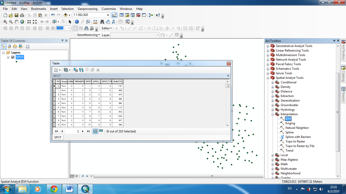Open the map scale dropdown
The image size is (346, 194).
click(x=107, y=15)
